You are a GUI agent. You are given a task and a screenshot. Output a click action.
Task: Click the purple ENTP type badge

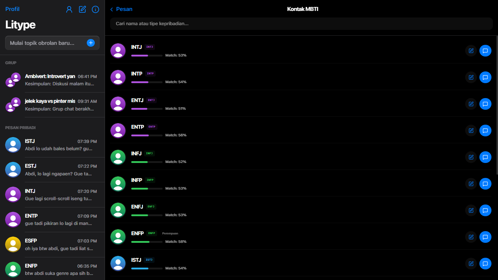(152, 127)
